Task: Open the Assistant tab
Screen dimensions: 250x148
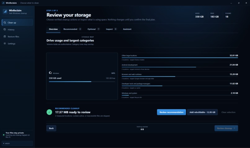Action: tap(127, 29)
